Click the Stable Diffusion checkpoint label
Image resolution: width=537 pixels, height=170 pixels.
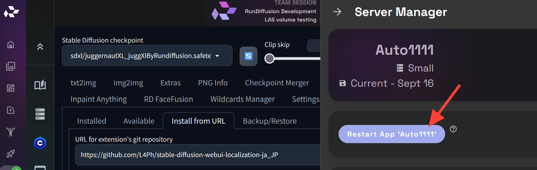(103, 40)
